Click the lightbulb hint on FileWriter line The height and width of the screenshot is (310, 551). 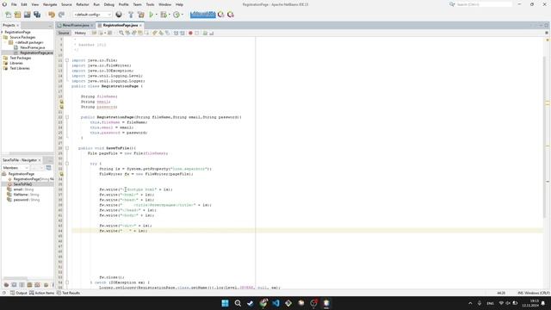point(61,174)
